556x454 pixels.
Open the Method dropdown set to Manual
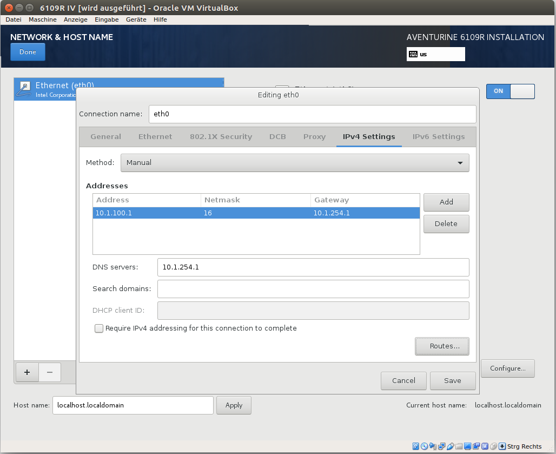(295, 163)
